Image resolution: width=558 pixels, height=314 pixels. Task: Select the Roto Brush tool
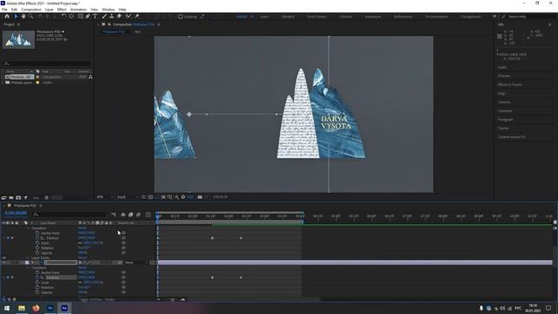click(128, 17)
